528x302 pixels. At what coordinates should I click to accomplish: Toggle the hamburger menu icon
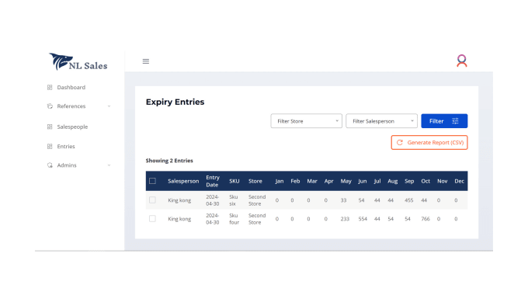point(146,61)
